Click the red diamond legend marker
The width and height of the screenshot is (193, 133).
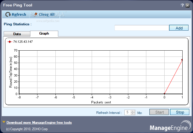10,42
